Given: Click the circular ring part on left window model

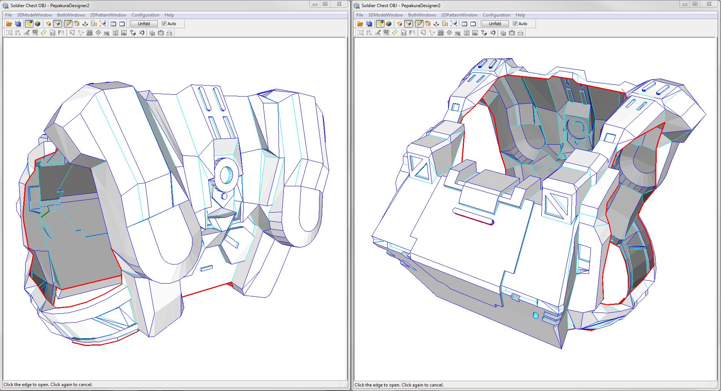Looking at the screenshot, I should (226, 175).
